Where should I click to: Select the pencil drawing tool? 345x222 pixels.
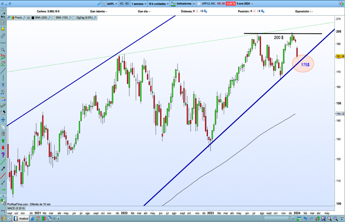(x=3, y=15)
